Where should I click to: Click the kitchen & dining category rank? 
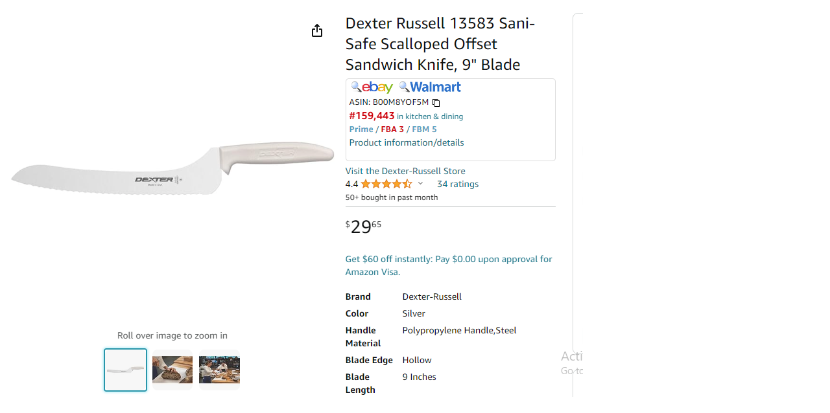430,117
